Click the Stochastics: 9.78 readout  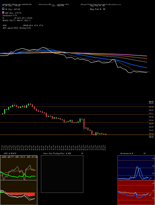[x=10, y=16]
